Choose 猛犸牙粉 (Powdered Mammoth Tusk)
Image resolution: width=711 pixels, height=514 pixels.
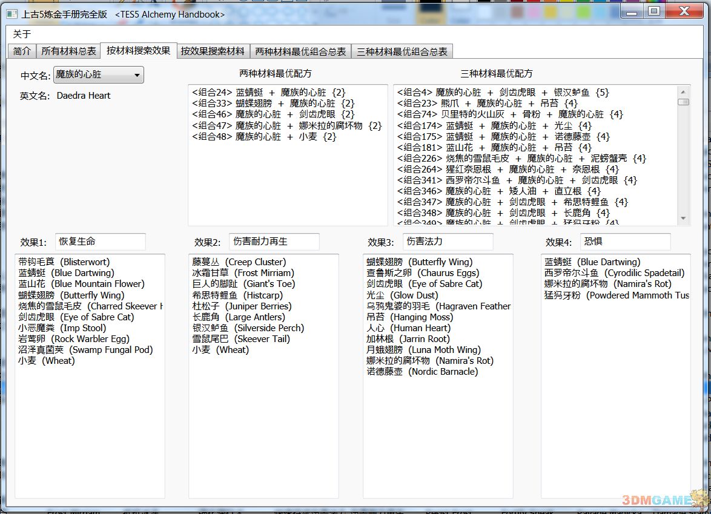click(617, 295)
